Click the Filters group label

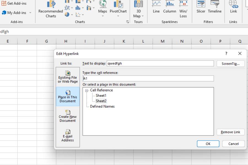pyautogui.click(x=208, y=22)
